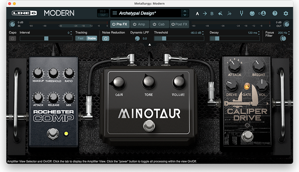This screenshot has height=172, width=299.
Task: Click the Minotaur TONE knob
Action: (148, 82)
